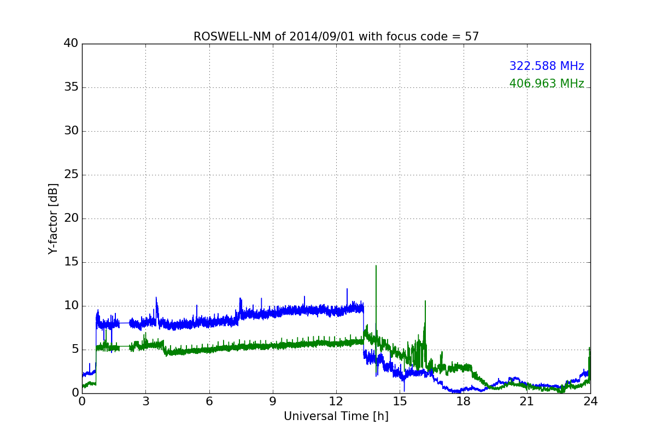The height and width of the screenshot is (437, 656).
Task: Click the Universal Time [h] axis label
Action: tap(336, 416)
